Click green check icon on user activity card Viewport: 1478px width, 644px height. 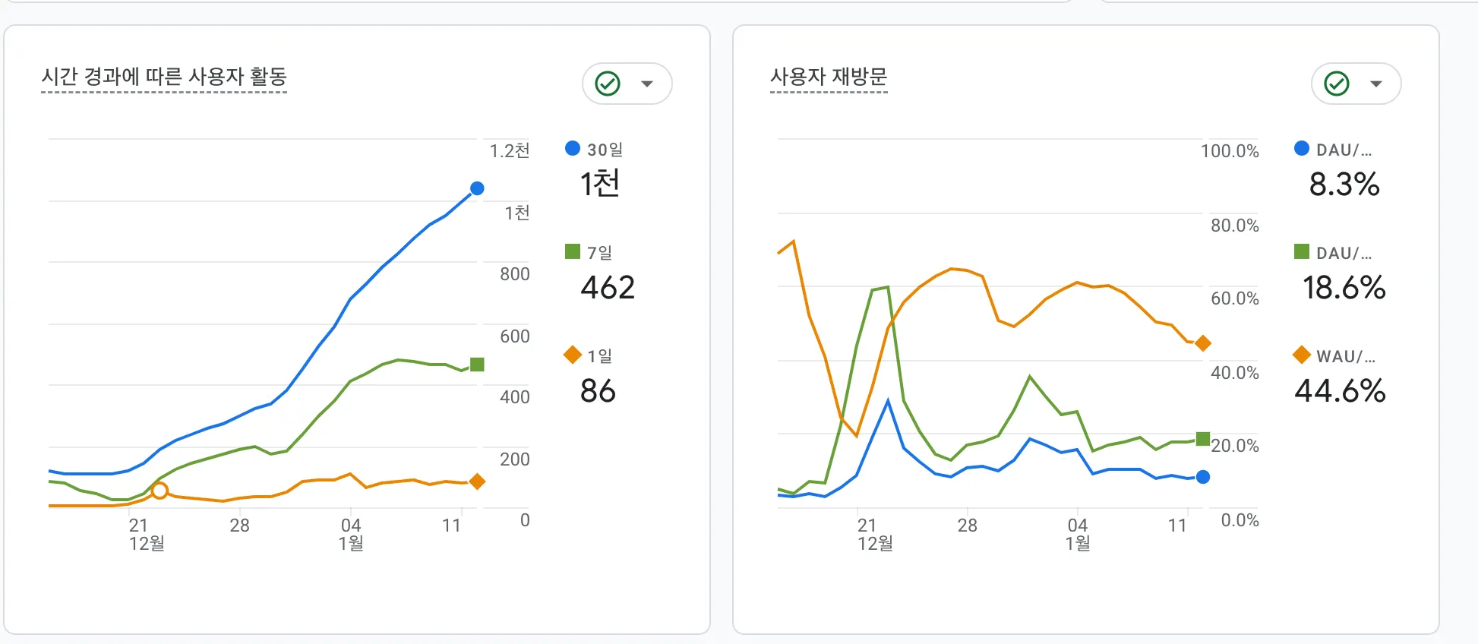pyautogui.click(x=608, y=84)
